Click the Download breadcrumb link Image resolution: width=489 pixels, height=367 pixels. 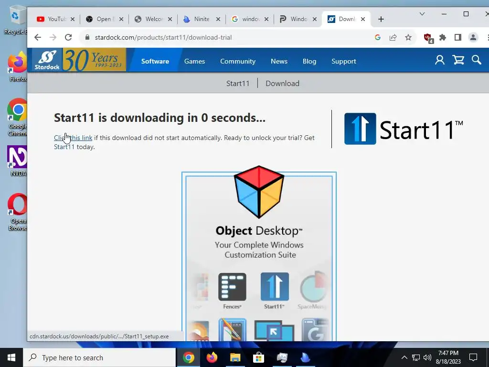pos(282,83)
